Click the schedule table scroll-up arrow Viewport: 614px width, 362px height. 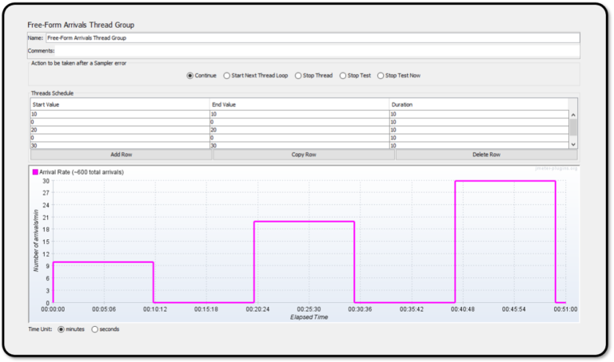pyautogui.click(x=573, y=115)
